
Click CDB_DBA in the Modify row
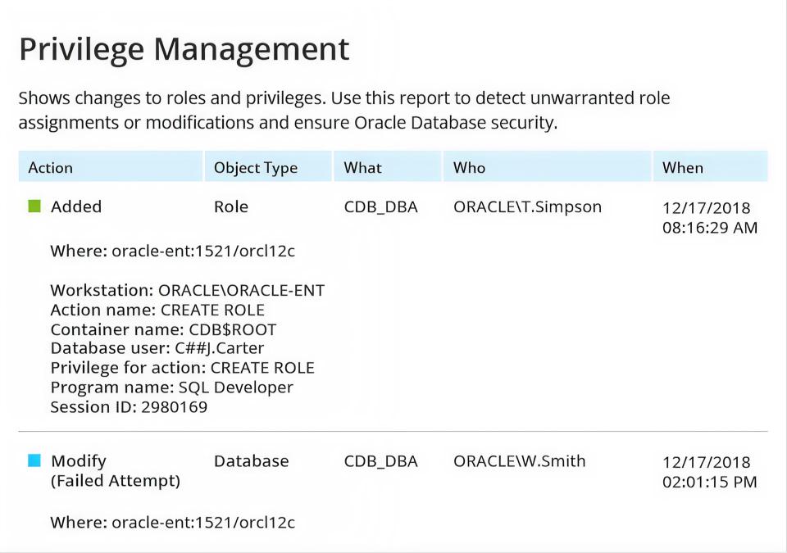pyautogui.click(x=381, y=461)
